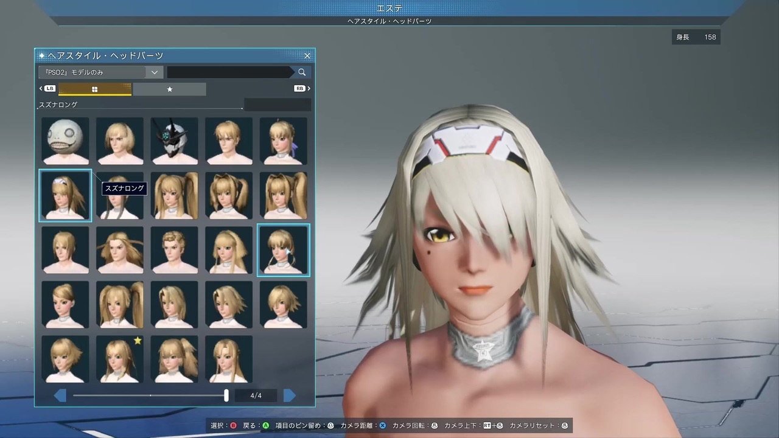Pick the hairstyle marked with a yellow star
The width and height of the screenshot is (779, 438).
click(x=120, y=359)
